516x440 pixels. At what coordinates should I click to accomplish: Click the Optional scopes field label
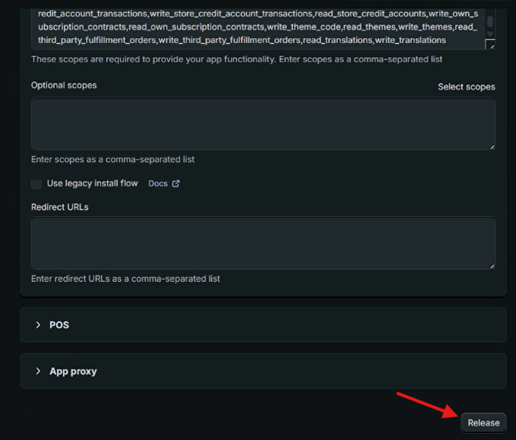(64, 85)
